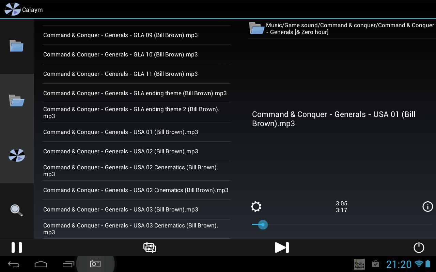Open the settings gear in player

pyautogui.click(x=256, y=206)
